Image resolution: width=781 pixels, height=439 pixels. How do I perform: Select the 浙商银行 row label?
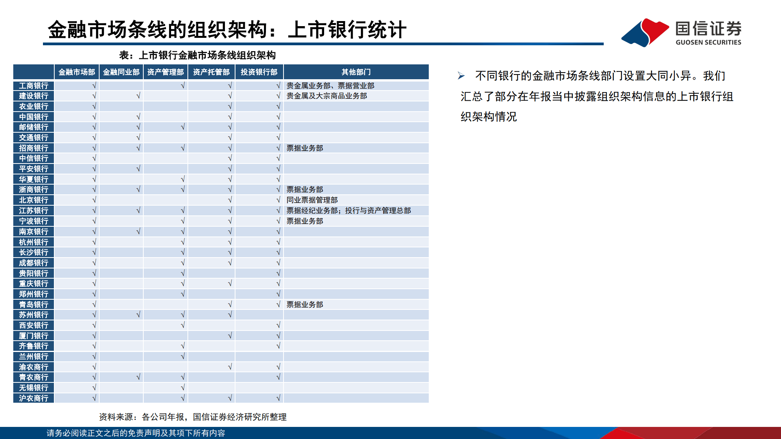(x=34, y=190)
